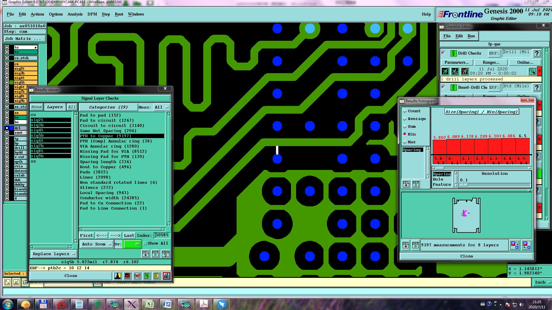
Task: Click histogram-to-feature export icon in Results histogram
Action: click(x=514, y=245)
